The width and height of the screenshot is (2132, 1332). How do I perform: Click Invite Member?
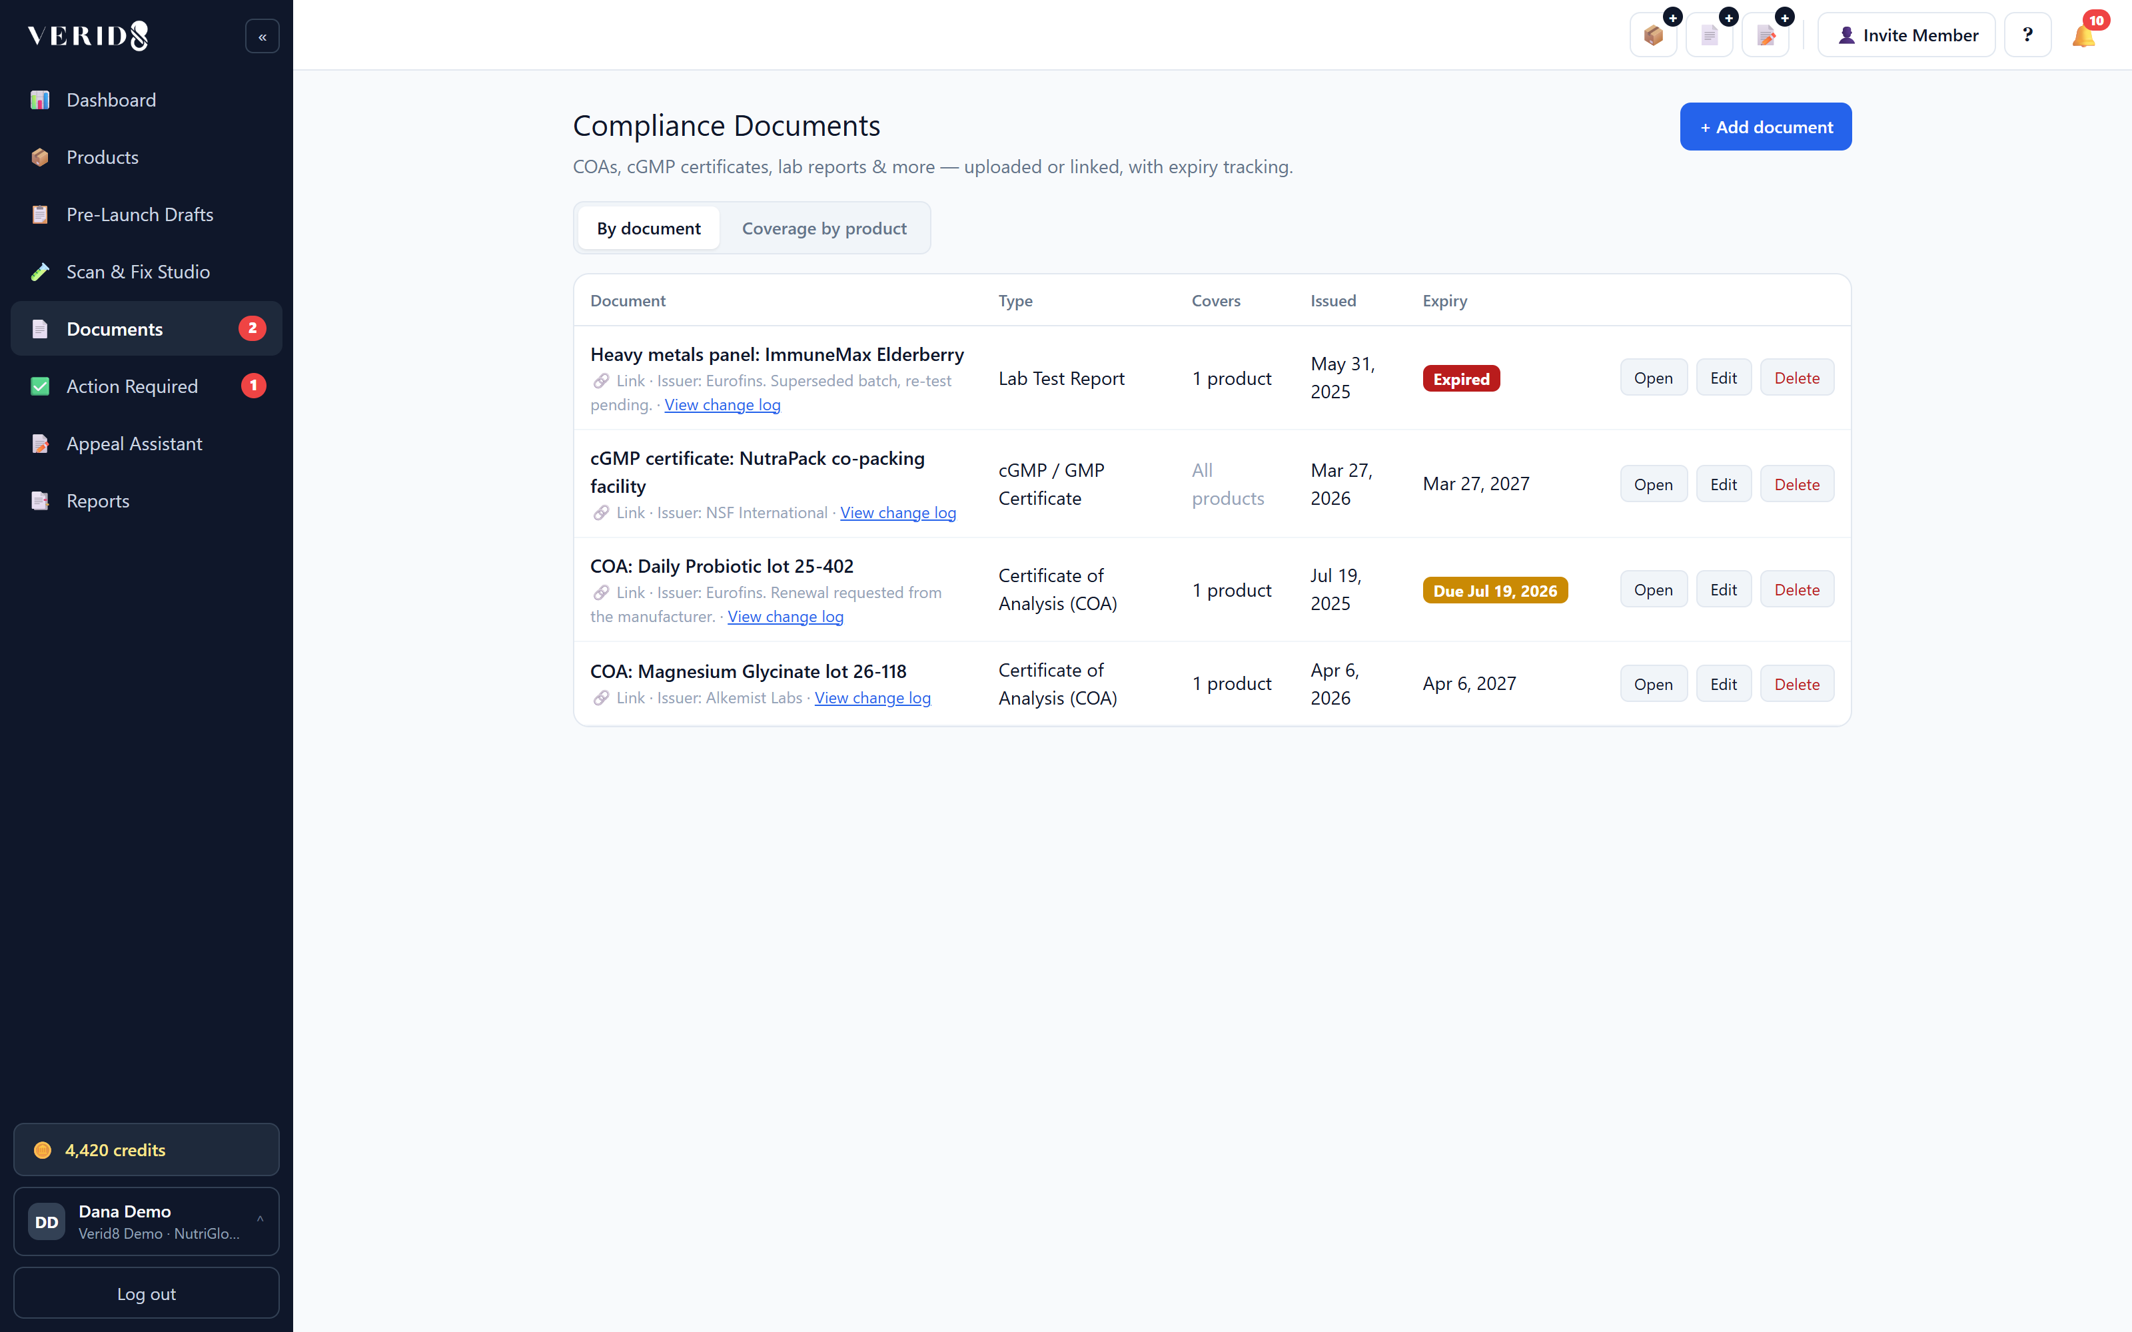tap(1906, 35)
